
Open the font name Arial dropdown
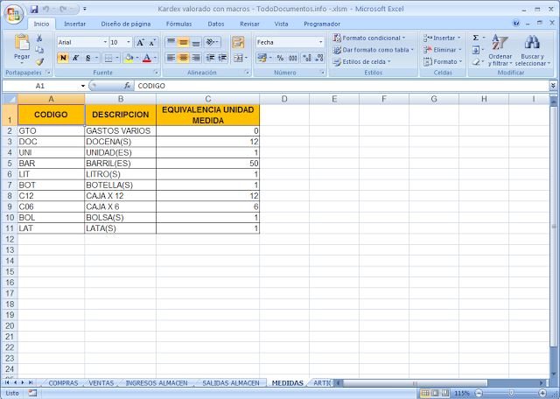[105, 43]
